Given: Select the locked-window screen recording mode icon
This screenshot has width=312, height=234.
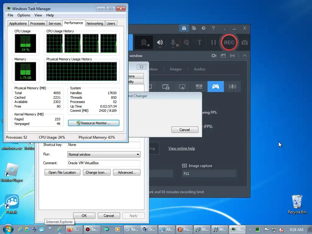Looking at the screenshot, I should point(165,87).
